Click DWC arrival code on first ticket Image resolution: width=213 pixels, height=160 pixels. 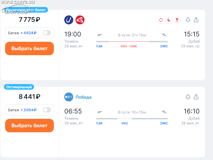pos(164,46)
